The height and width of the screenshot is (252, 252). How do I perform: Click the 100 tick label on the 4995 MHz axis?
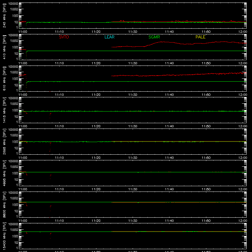coord(15,173)
